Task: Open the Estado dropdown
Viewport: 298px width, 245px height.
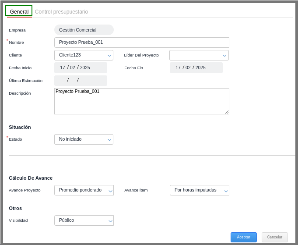Action: (x=83, y=139)
